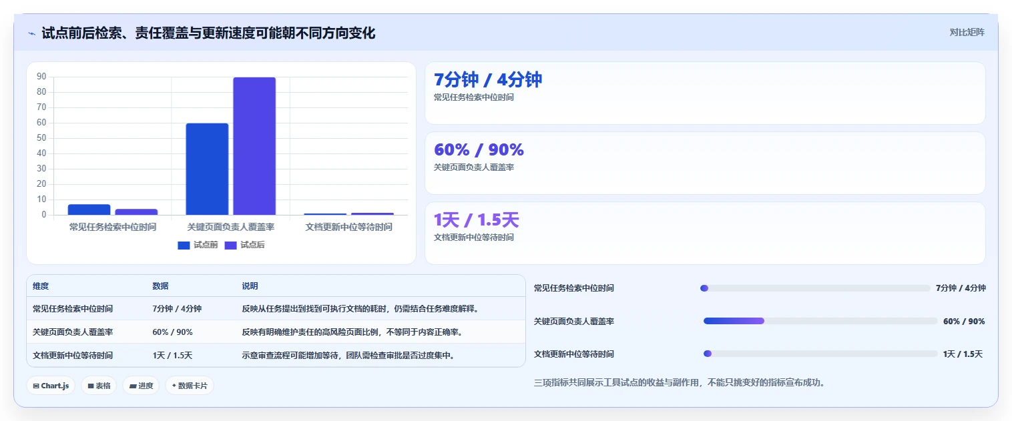The height and width of the screenshot is (421, 1012).
Task: Select the 文档更新中位等待时间 table row name
Action: point(73,356)
